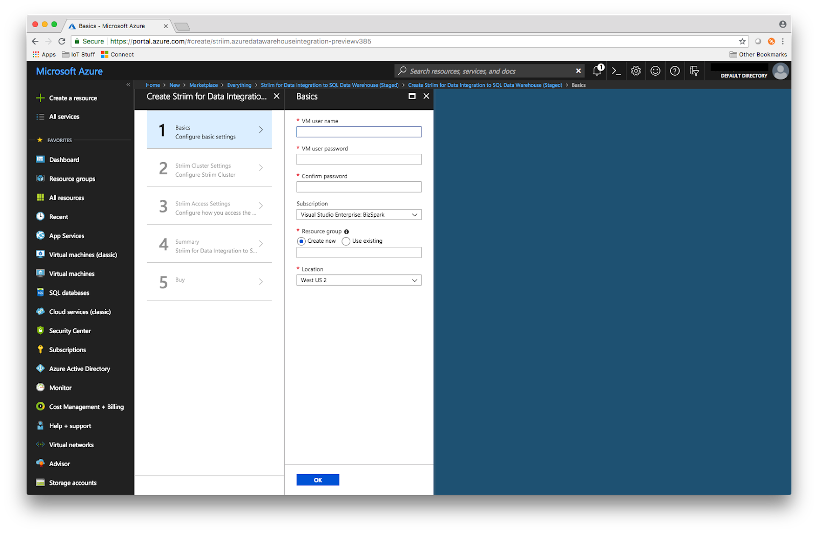
Task: Click the Microsoft Azure logo text
Action: click(70, 71)
